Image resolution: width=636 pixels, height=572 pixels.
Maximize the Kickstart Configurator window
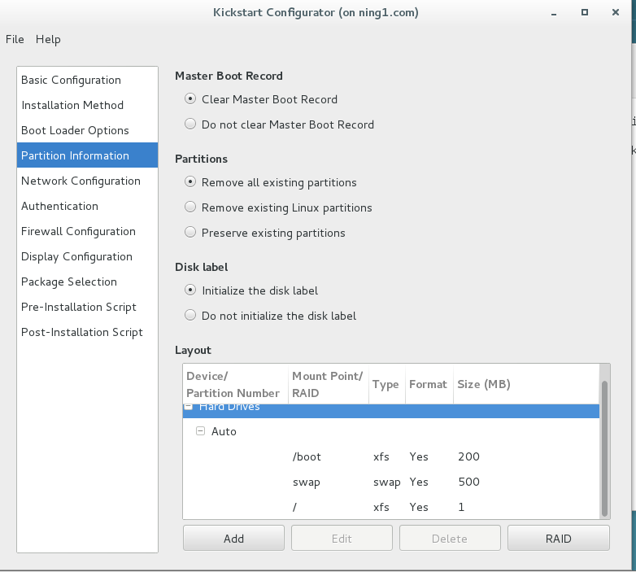click(585, 12)
